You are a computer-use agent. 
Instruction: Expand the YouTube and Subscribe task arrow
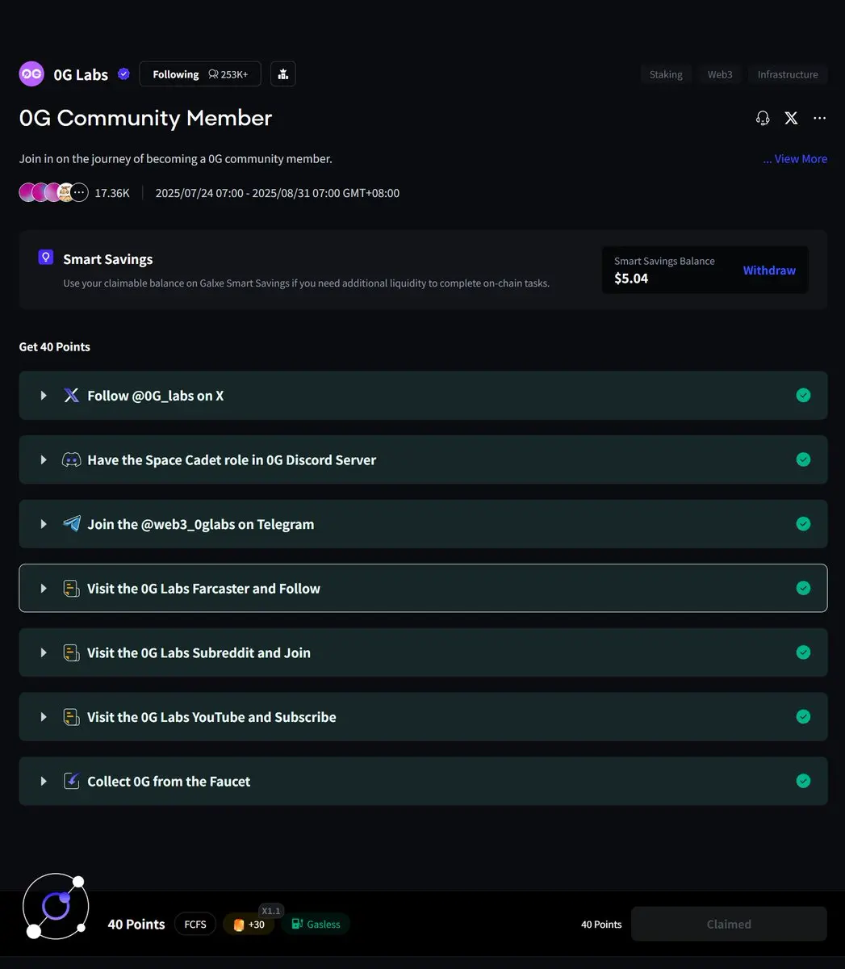(44, 716)
